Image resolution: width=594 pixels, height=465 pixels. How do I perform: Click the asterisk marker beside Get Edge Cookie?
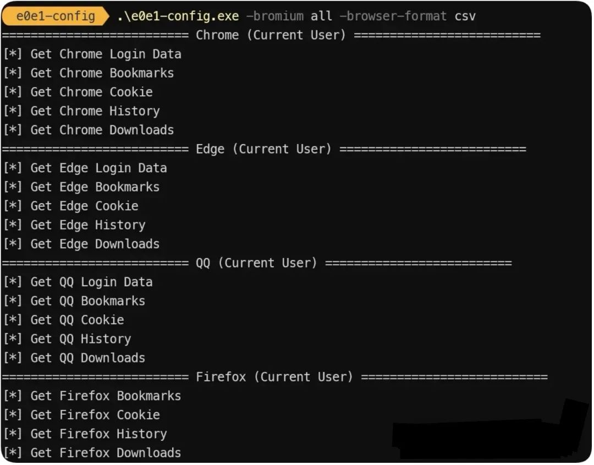pyautogui.click(x=13, y=206)
